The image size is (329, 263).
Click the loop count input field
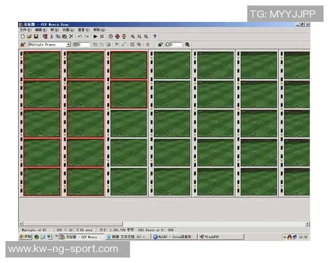pos(175,44)
